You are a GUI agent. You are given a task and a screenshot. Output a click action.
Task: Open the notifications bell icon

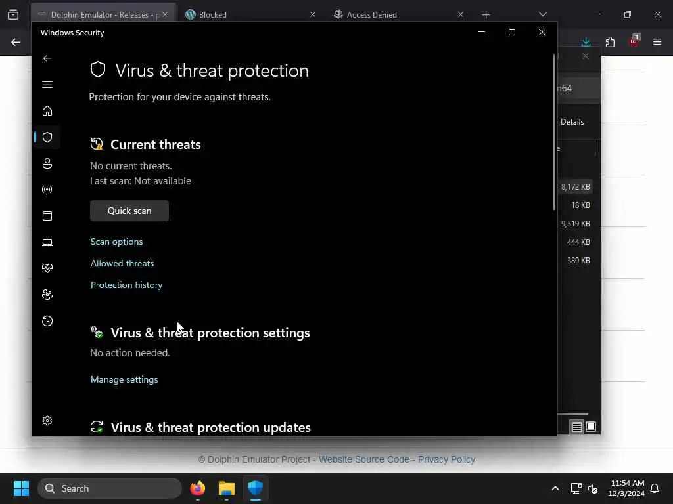[655, 488]
